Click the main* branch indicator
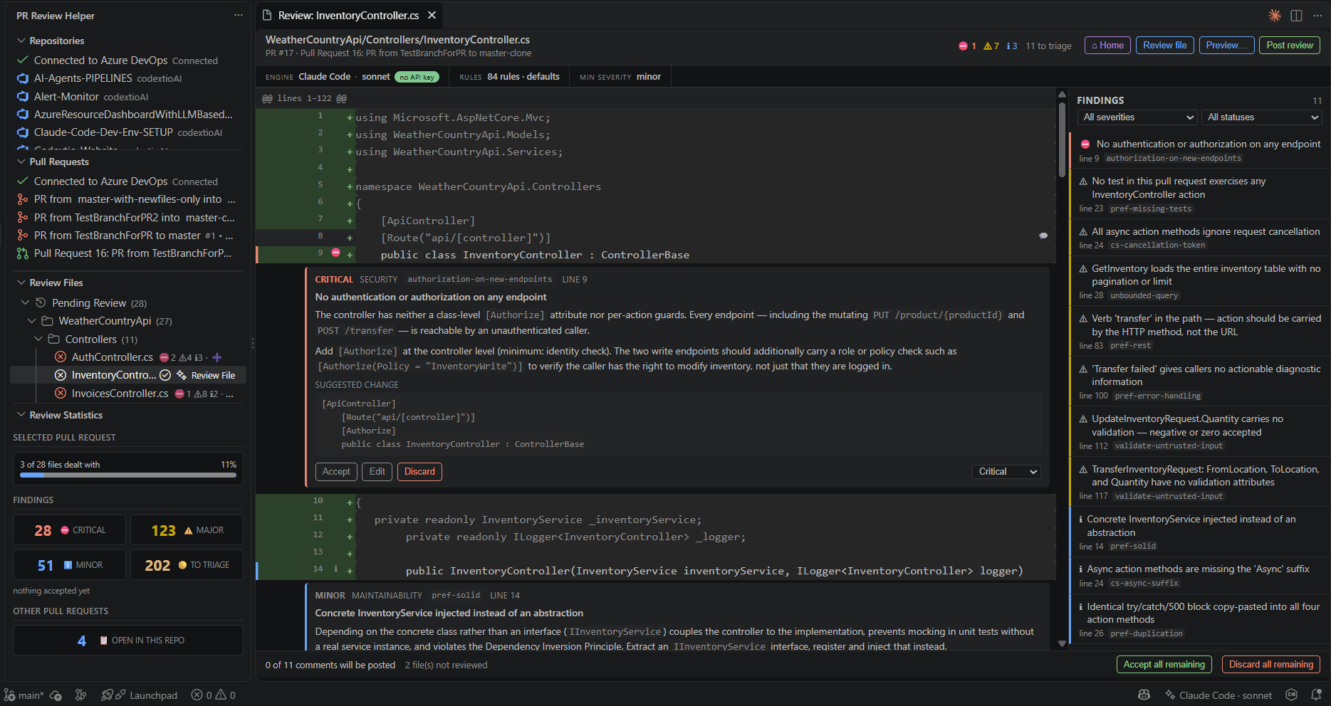 pyautogui.click(x=24, y=695)
